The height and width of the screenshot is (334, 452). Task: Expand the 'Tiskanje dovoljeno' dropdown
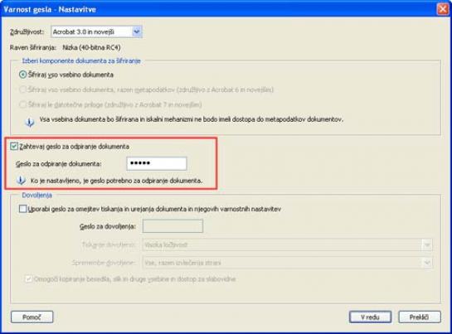427,245
